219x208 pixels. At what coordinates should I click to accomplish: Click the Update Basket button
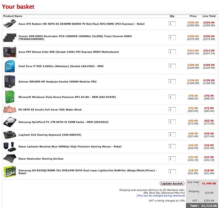[172, 184]
